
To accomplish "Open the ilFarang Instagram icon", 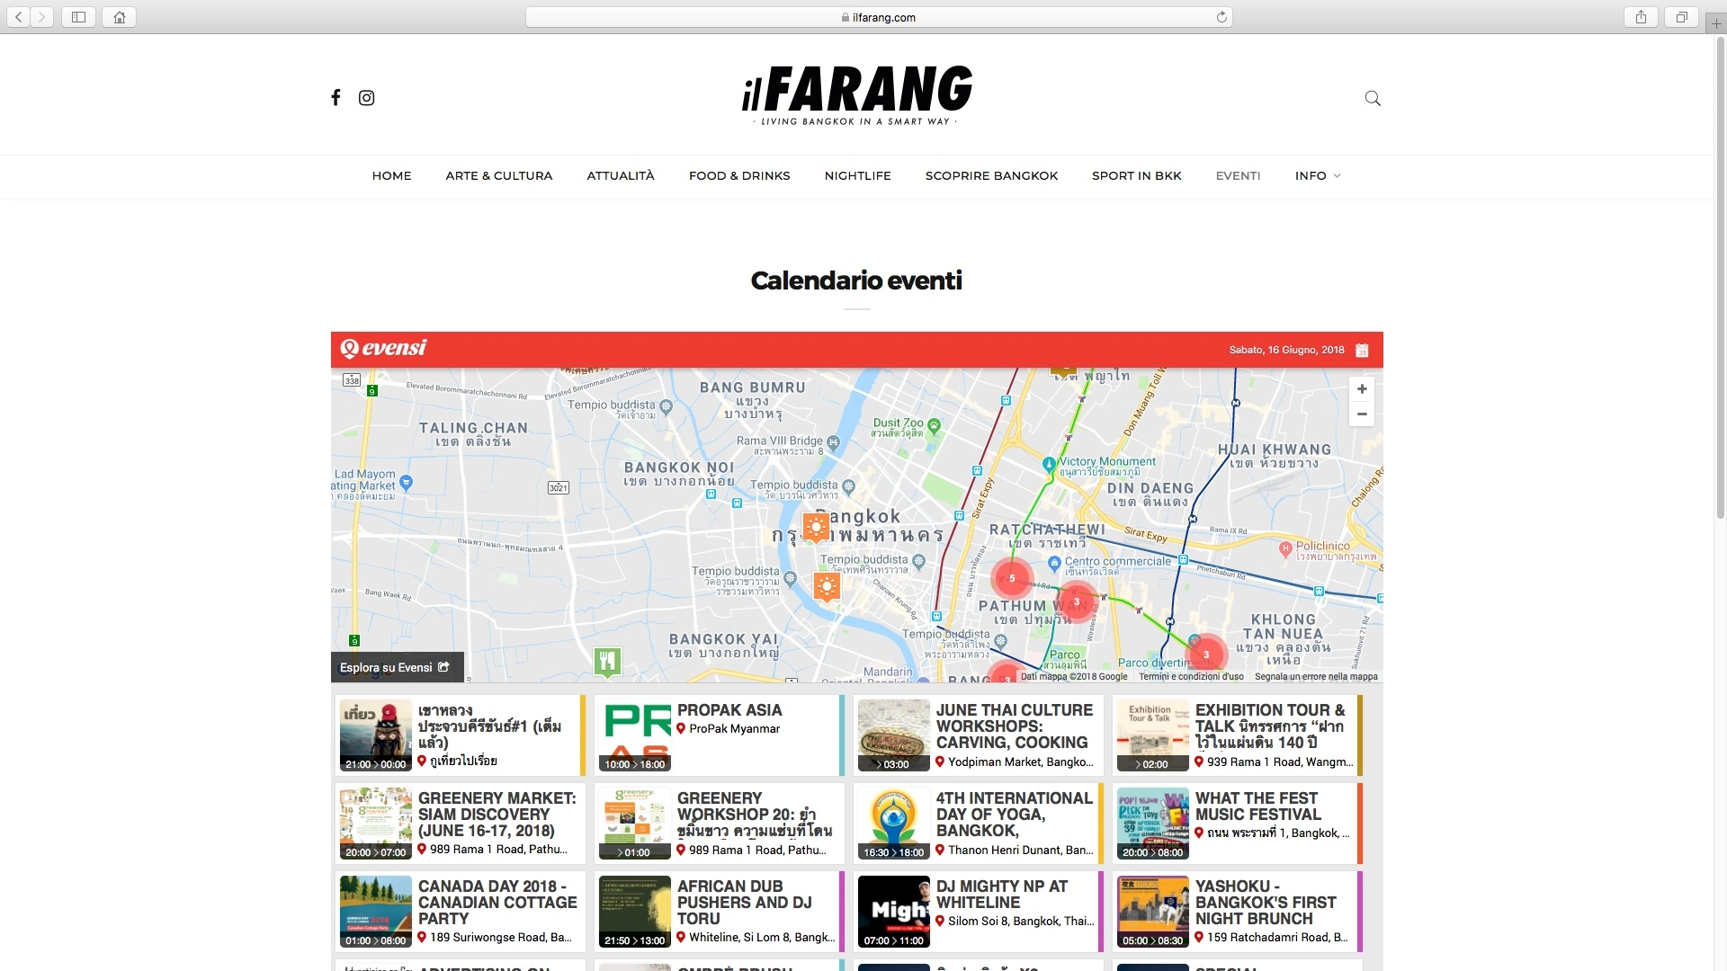I will pos(366,97).
